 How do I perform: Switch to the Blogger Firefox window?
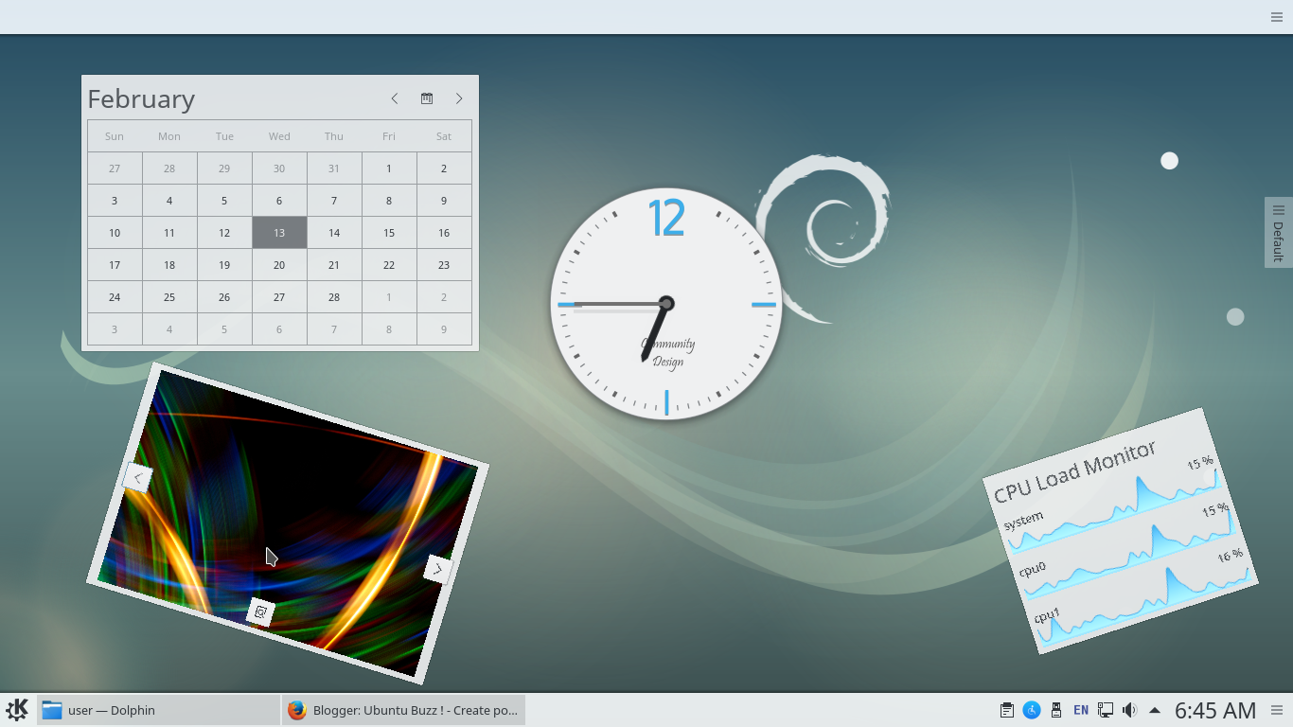pyautogui.click(x=402, y=710)
